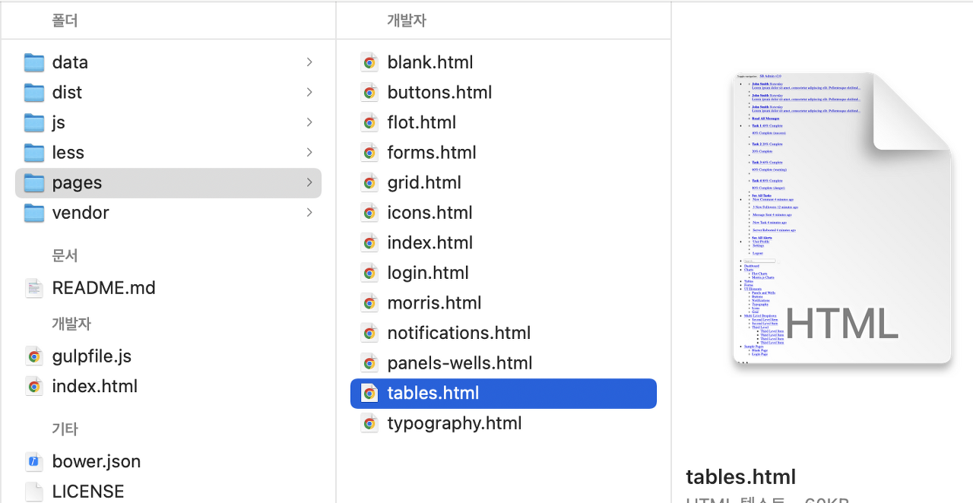
Task: Expand the less folder chevron
Action: (x=309, y=153)
